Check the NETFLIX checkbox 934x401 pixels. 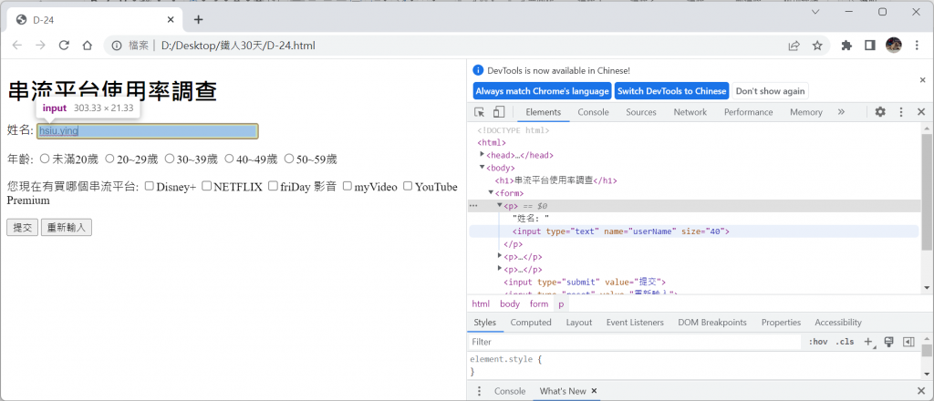tap(207, 186)
